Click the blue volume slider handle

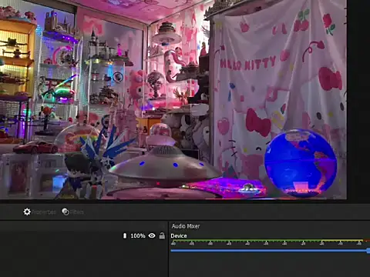368,251
